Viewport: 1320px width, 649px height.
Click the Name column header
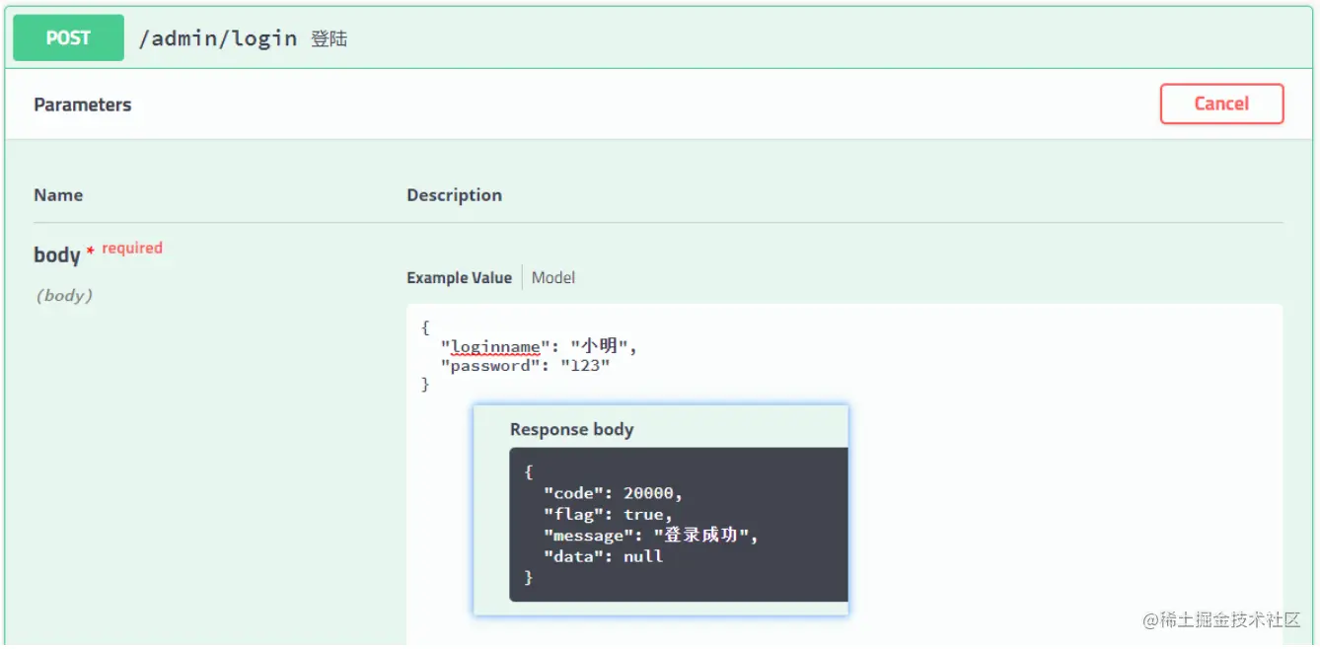coord(58,195)
